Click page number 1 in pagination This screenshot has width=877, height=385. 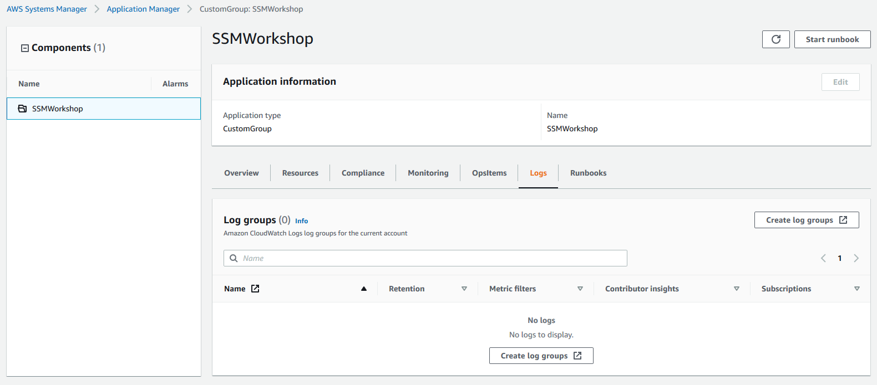tap(840, 258)
